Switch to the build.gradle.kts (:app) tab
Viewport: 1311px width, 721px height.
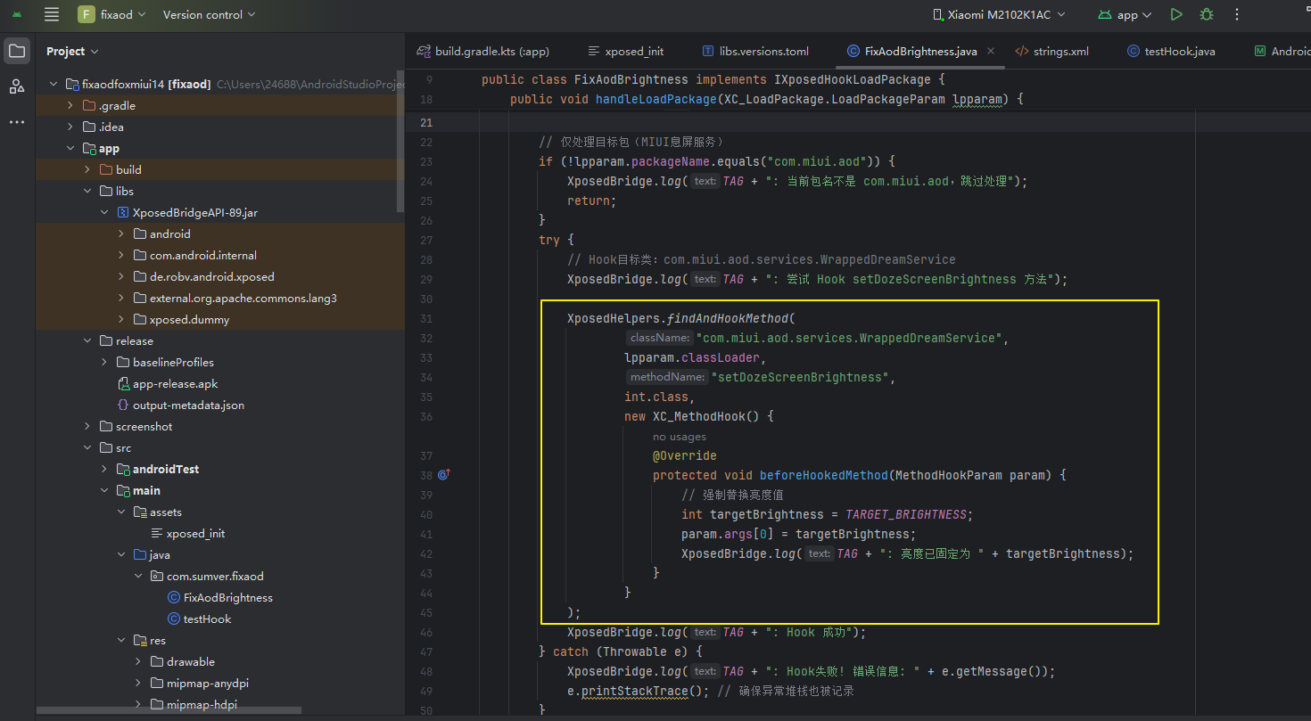coord(483,51)
